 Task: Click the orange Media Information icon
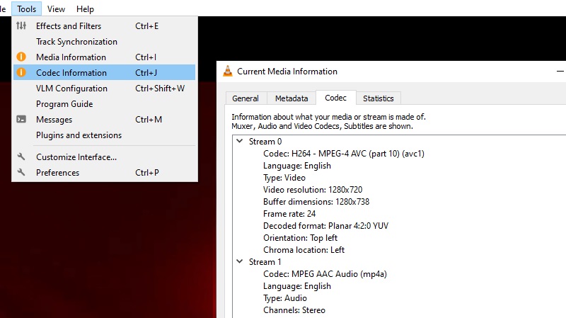point(21,57)
